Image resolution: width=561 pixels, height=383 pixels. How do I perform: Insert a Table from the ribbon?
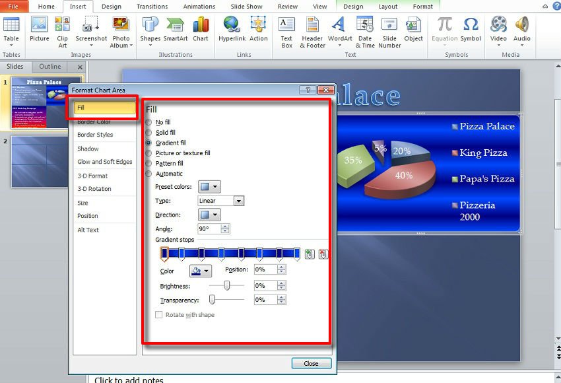(11, 32)
